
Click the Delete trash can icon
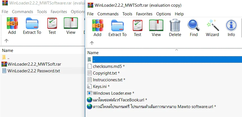click(x=175, y=25)
